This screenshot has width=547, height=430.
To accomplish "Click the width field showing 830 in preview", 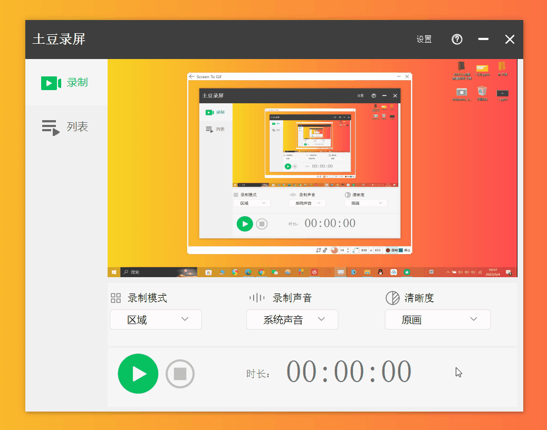I will (x=364, y=250).
